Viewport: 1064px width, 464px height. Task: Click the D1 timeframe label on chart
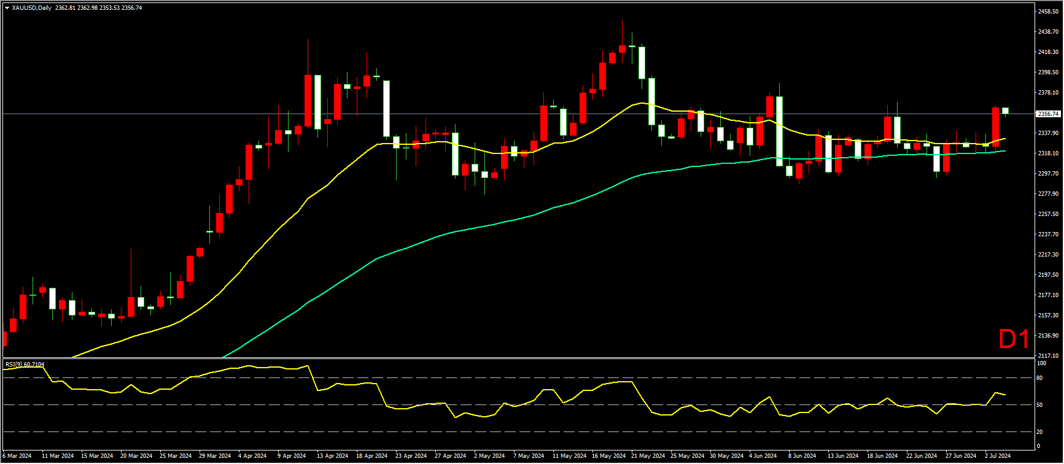pos(1014,339)
